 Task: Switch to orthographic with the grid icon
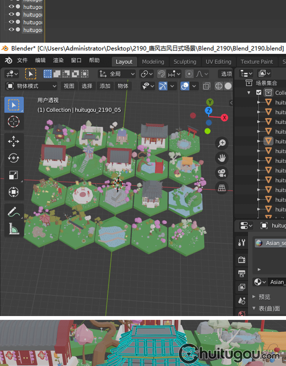point(222,187)
